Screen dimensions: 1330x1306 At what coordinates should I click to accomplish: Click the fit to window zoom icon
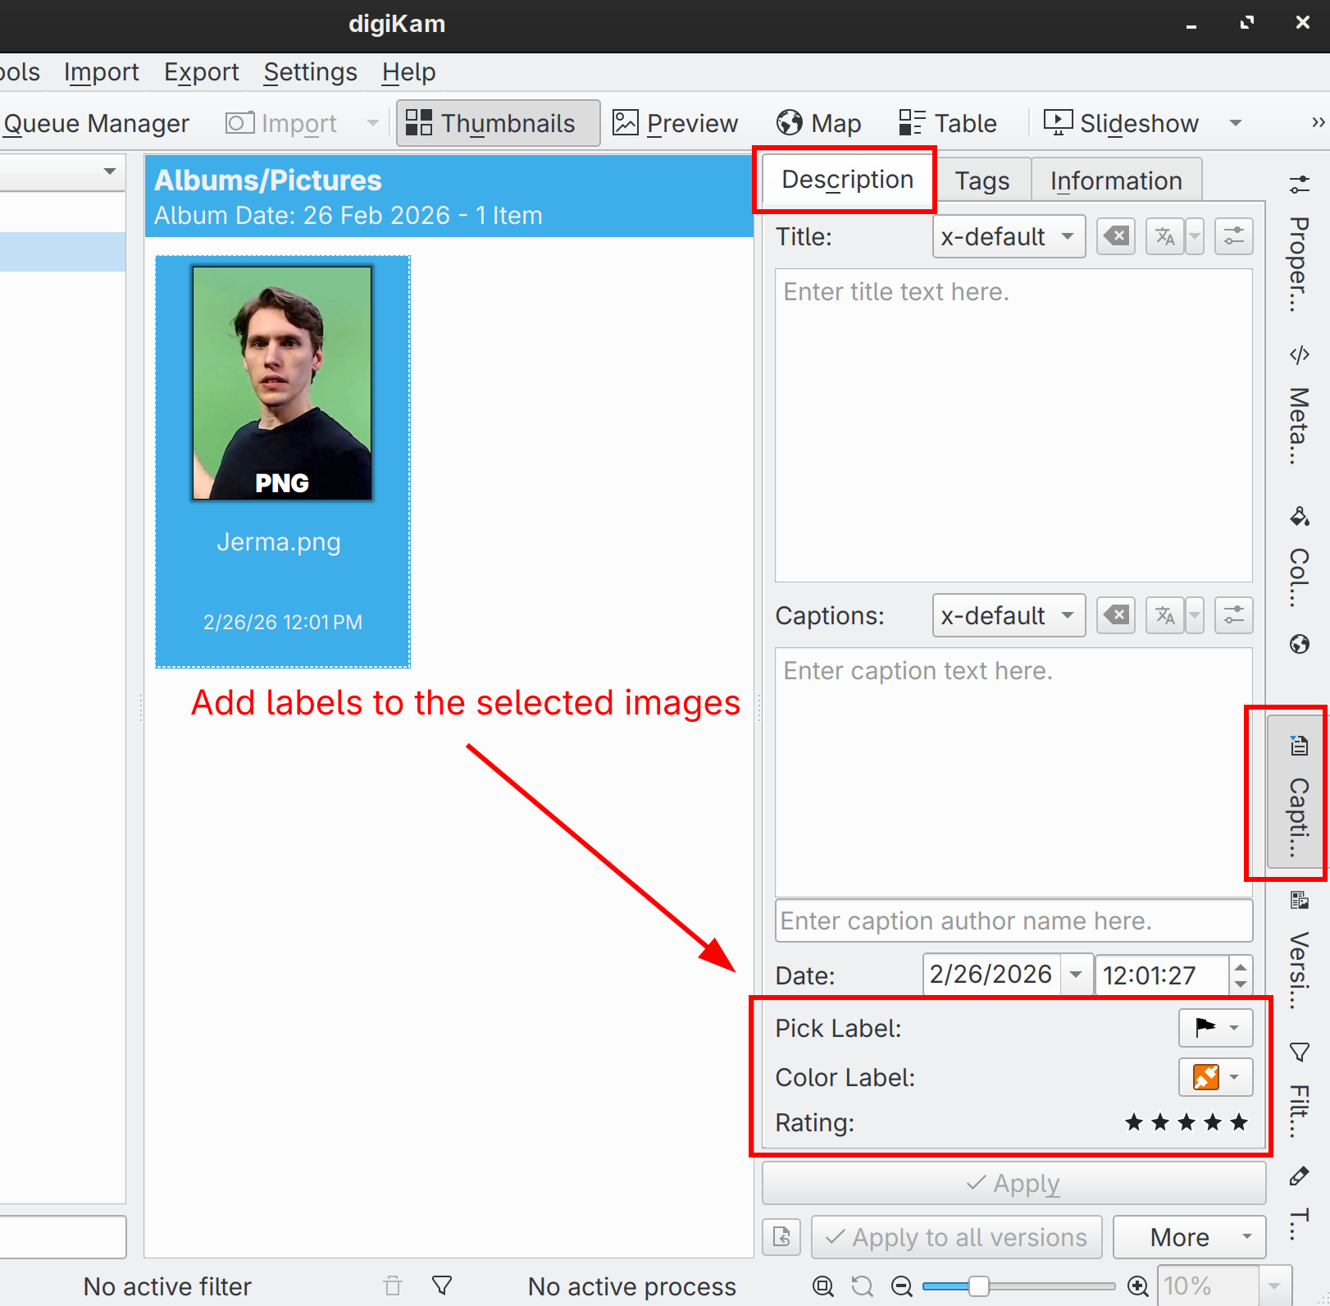tap(823, 1285)
